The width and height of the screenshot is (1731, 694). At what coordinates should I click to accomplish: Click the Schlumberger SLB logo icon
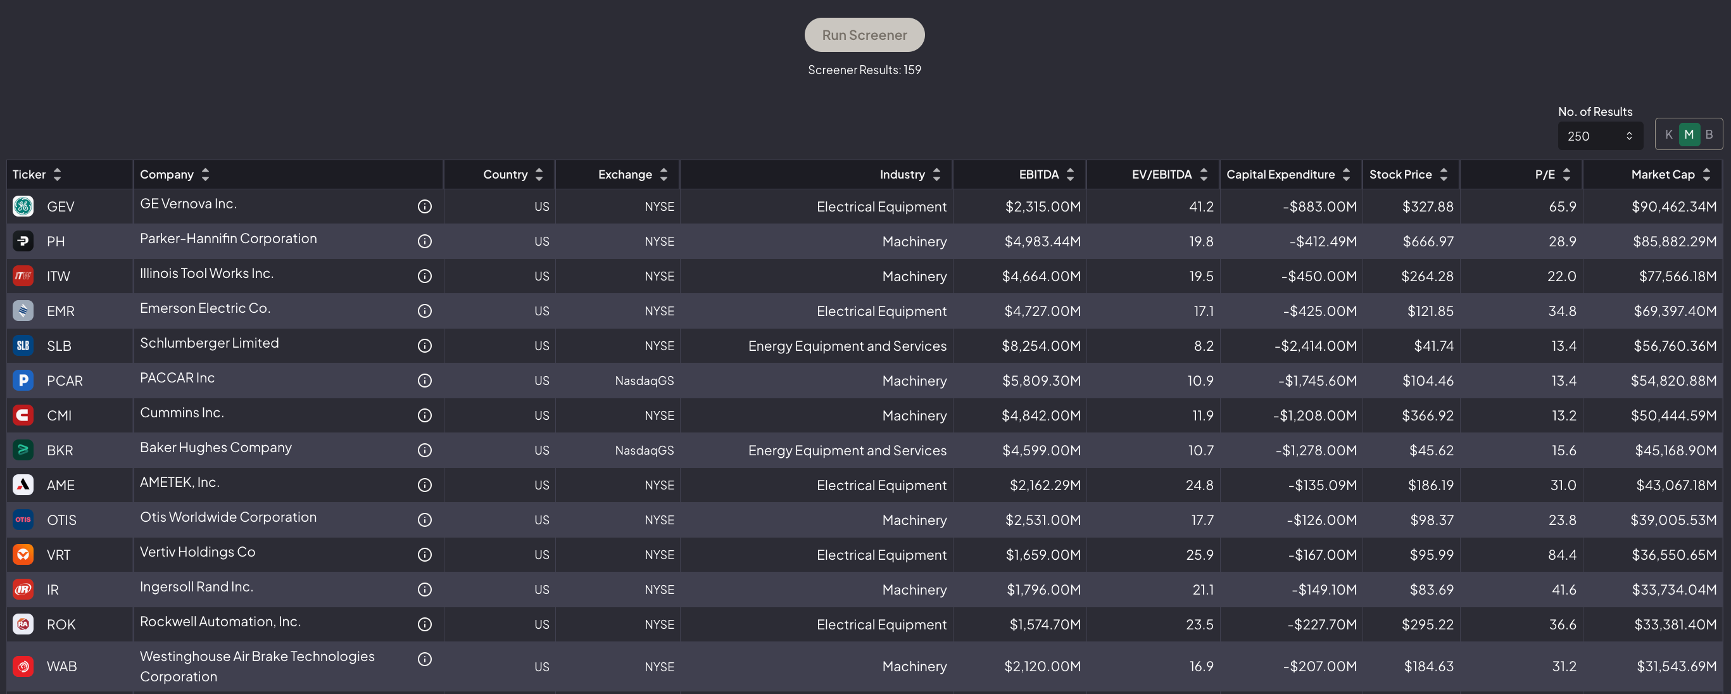point(23,346)
